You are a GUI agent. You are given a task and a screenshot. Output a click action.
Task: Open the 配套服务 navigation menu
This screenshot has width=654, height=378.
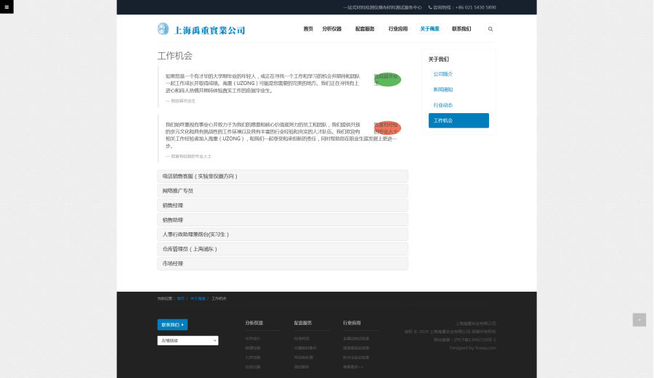pos(366,29)
